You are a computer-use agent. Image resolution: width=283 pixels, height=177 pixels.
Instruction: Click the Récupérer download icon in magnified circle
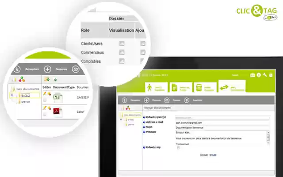pos(17,69)
